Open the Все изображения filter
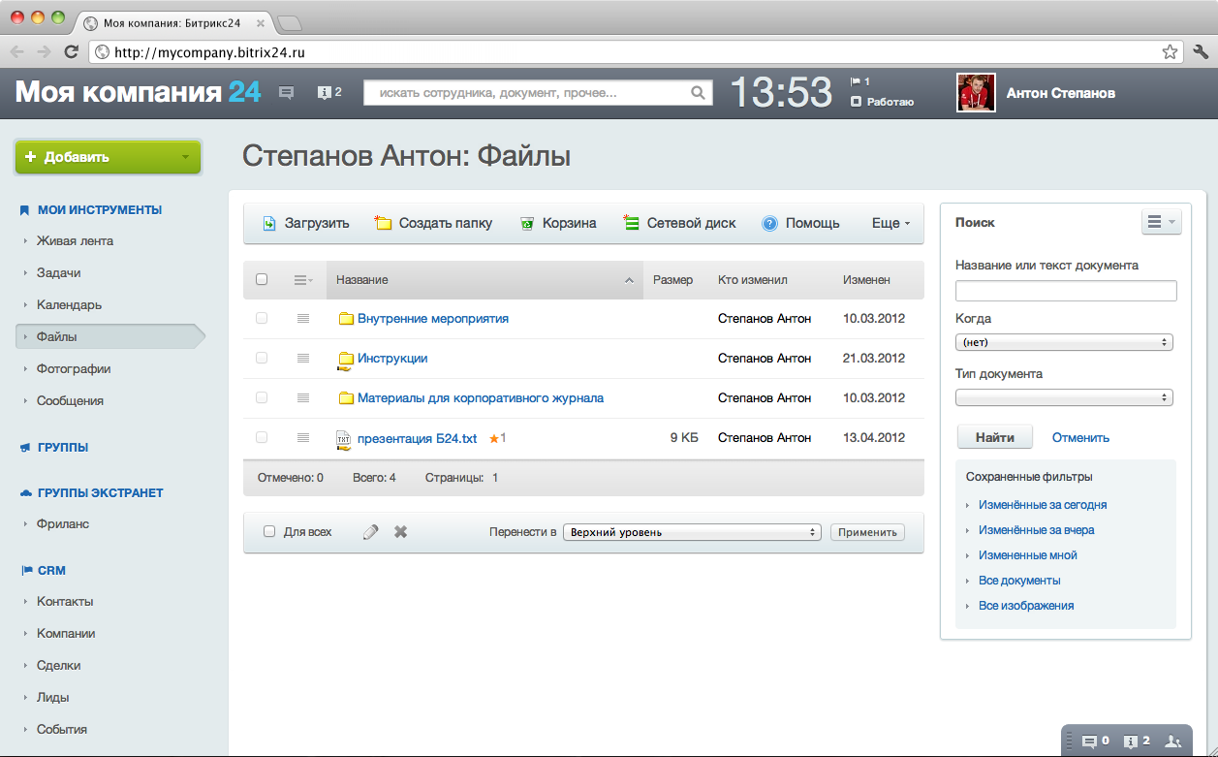This screenshot has width=1218, height=757. tap(1026, 606)
